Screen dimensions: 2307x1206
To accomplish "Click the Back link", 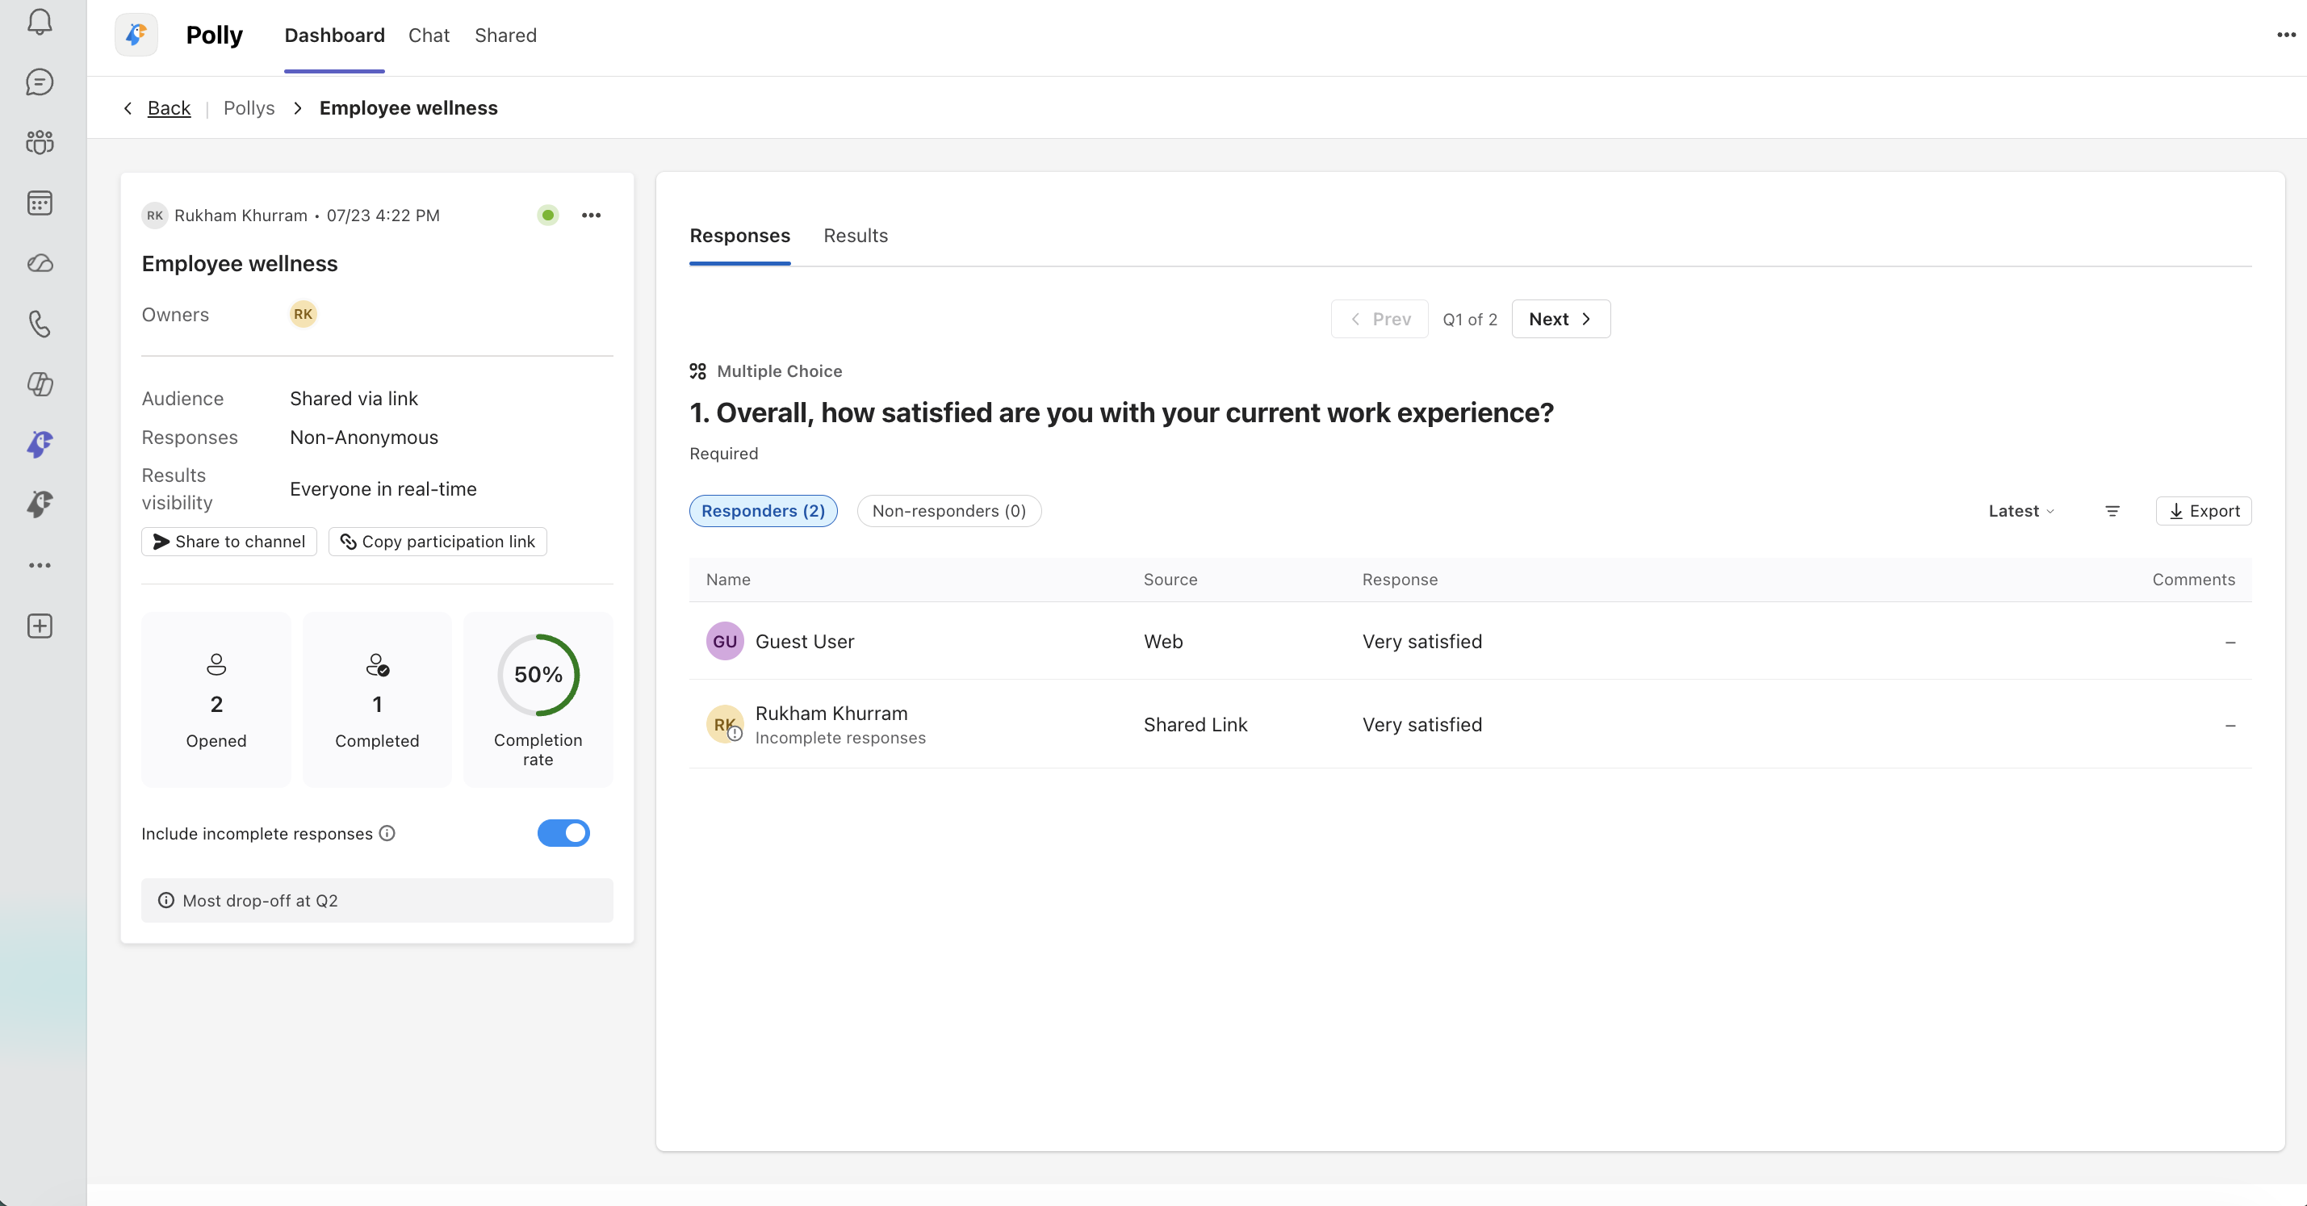I will click(x=169, y=108).
